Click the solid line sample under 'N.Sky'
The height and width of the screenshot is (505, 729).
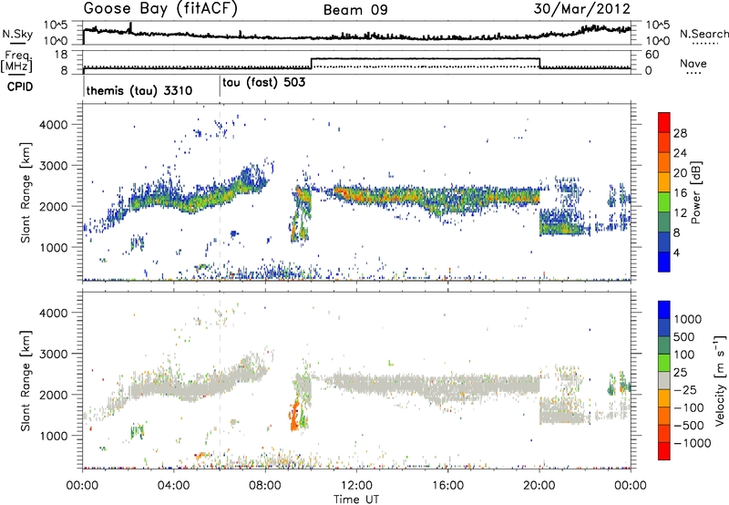pyautogui.click(x=17, y=43)
